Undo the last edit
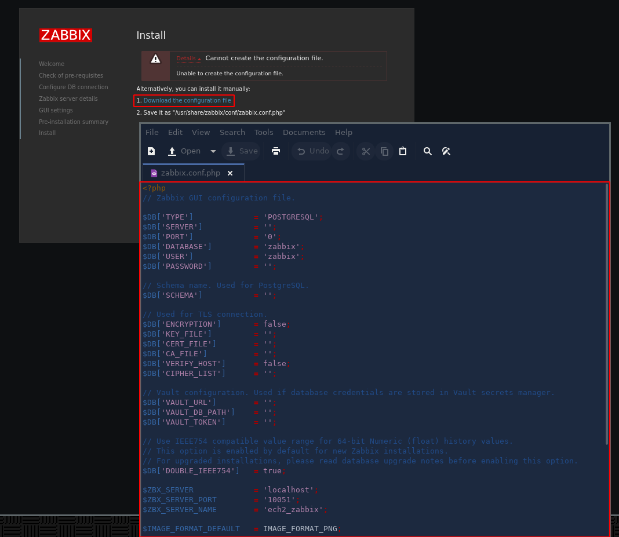This screenshot has width=619, height=537. 312,151
